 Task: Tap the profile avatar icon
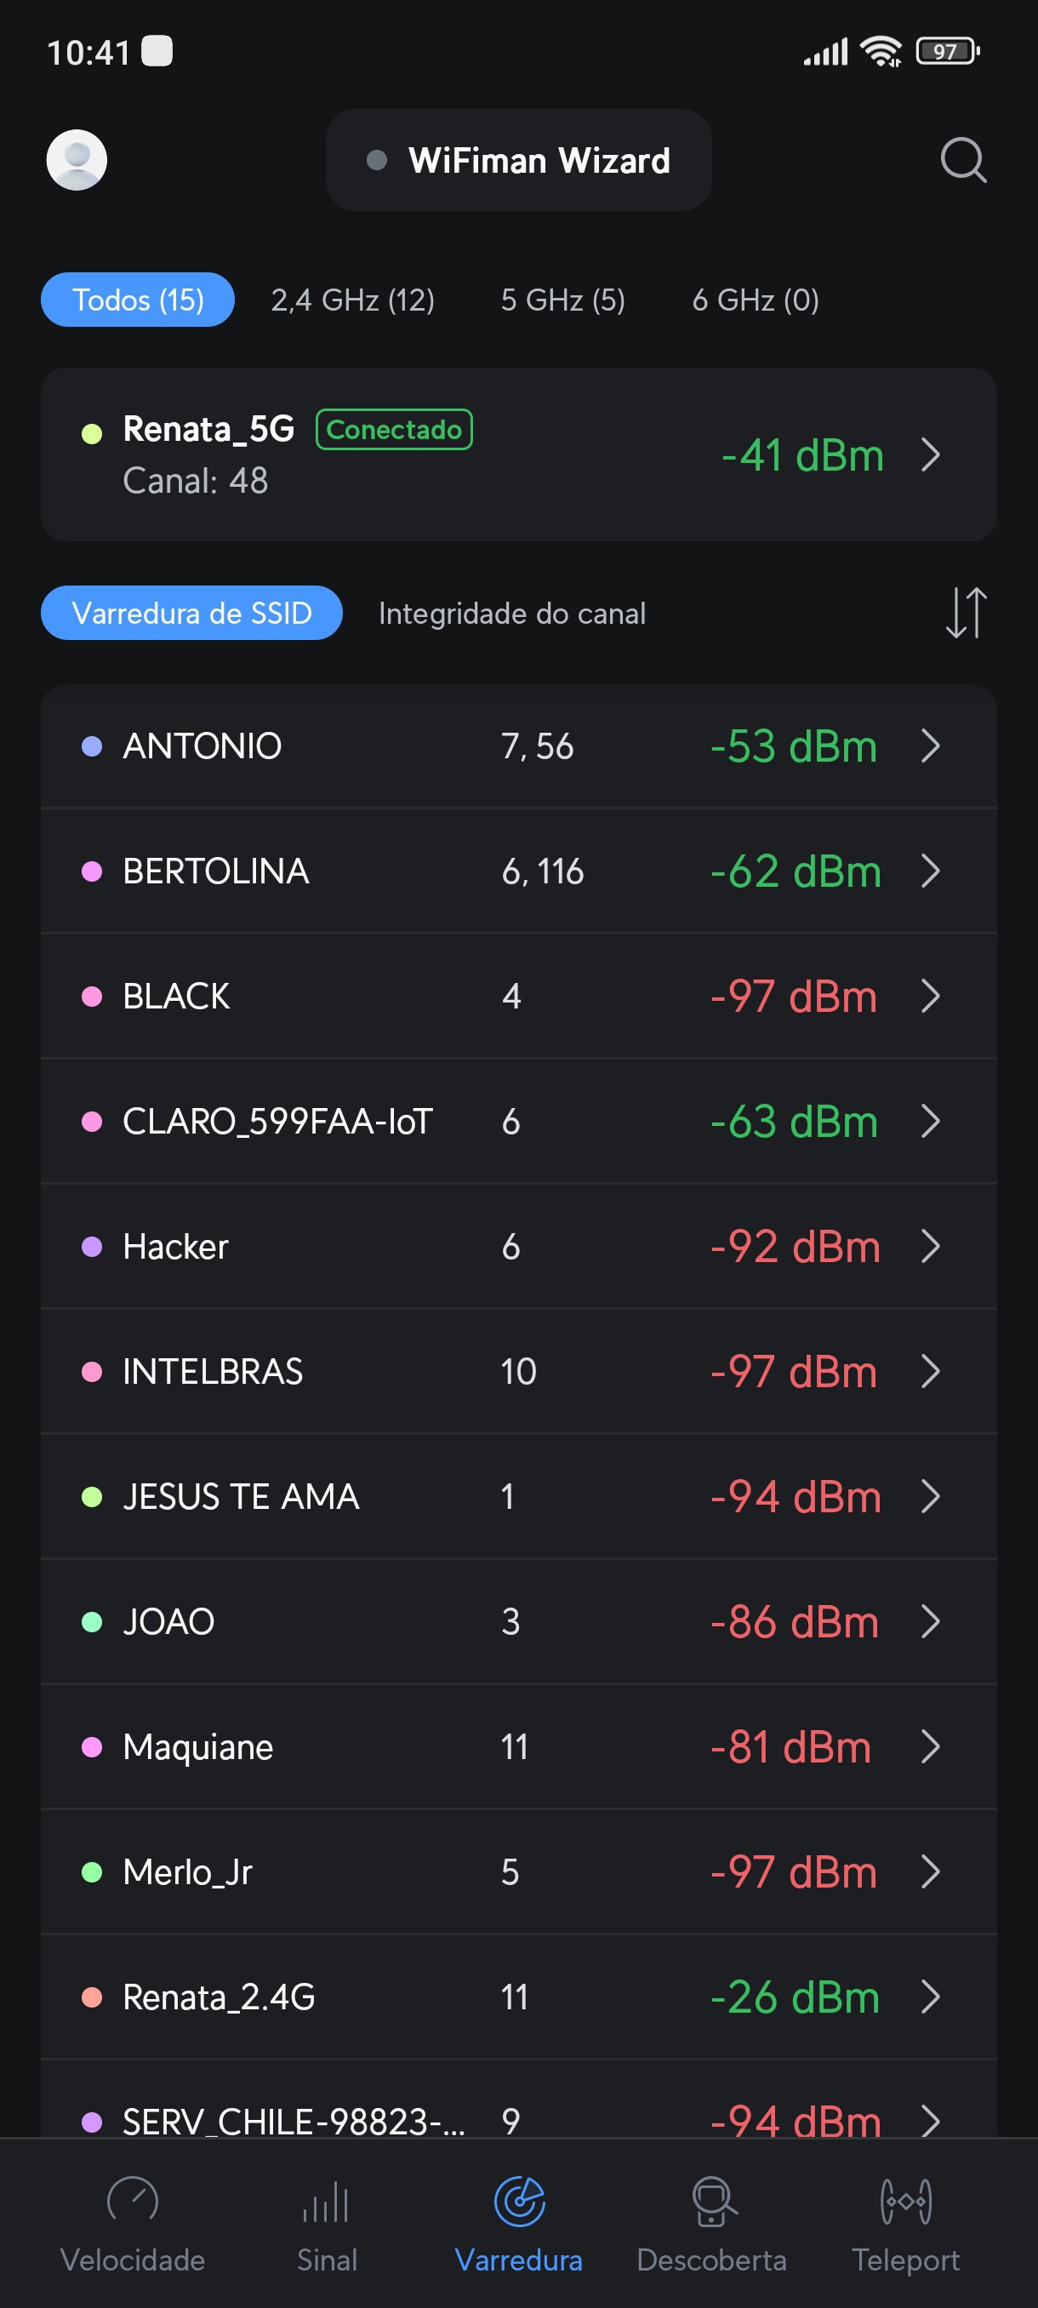77,160
